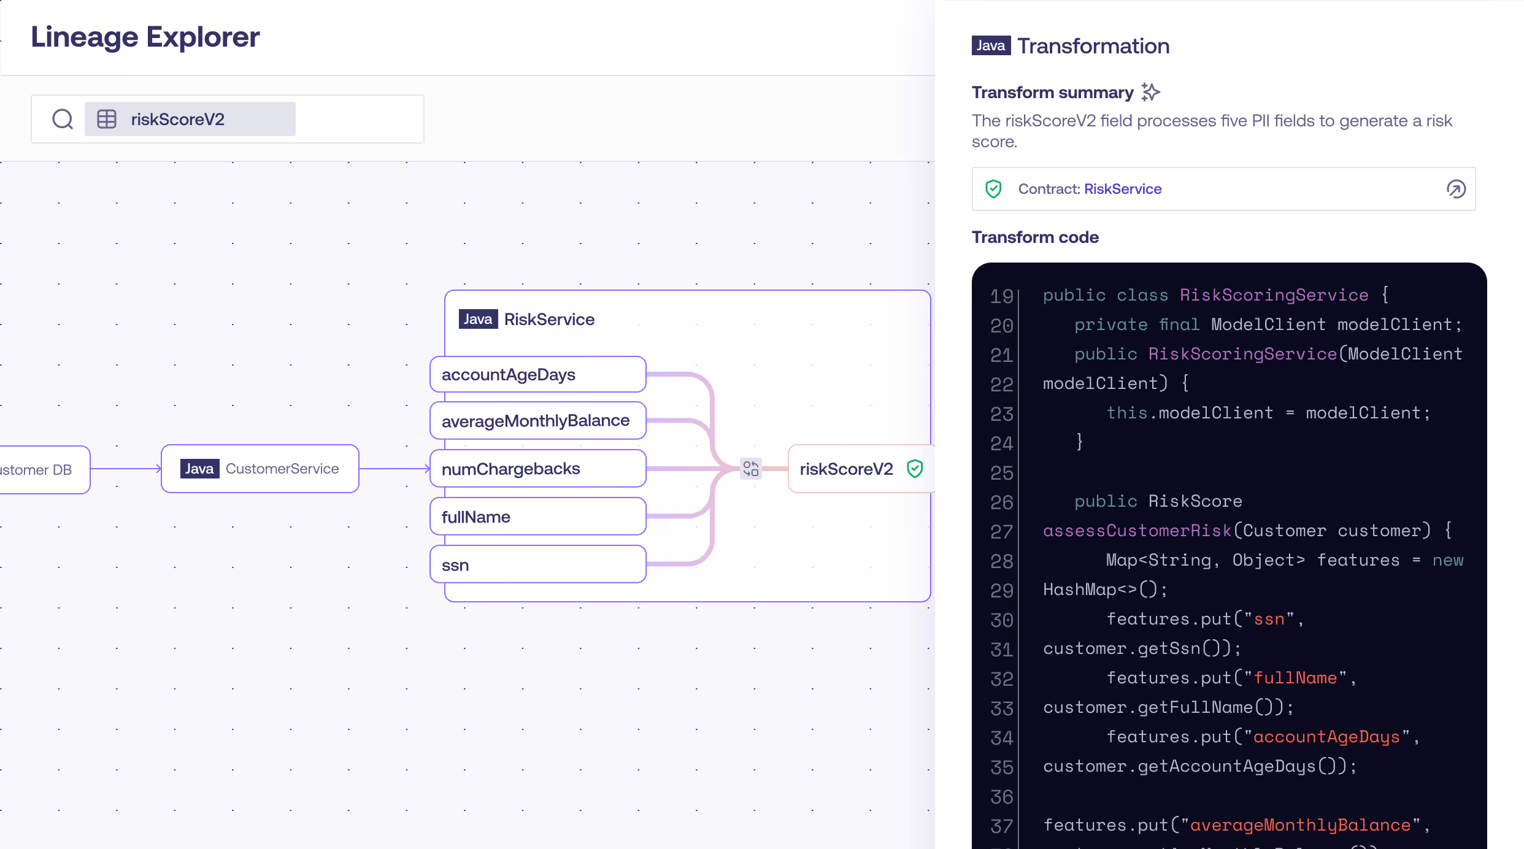Click the AI sparkle icon beside Transform summary

pyautogui.click(x=1150, y=92)
